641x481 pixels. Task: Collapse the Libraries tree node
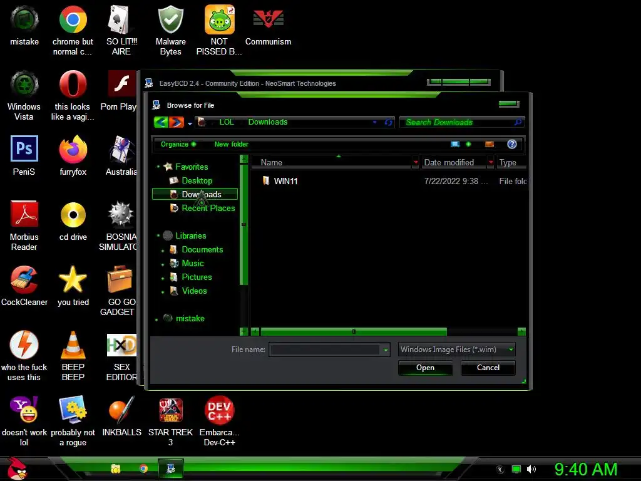pos(158,235)
